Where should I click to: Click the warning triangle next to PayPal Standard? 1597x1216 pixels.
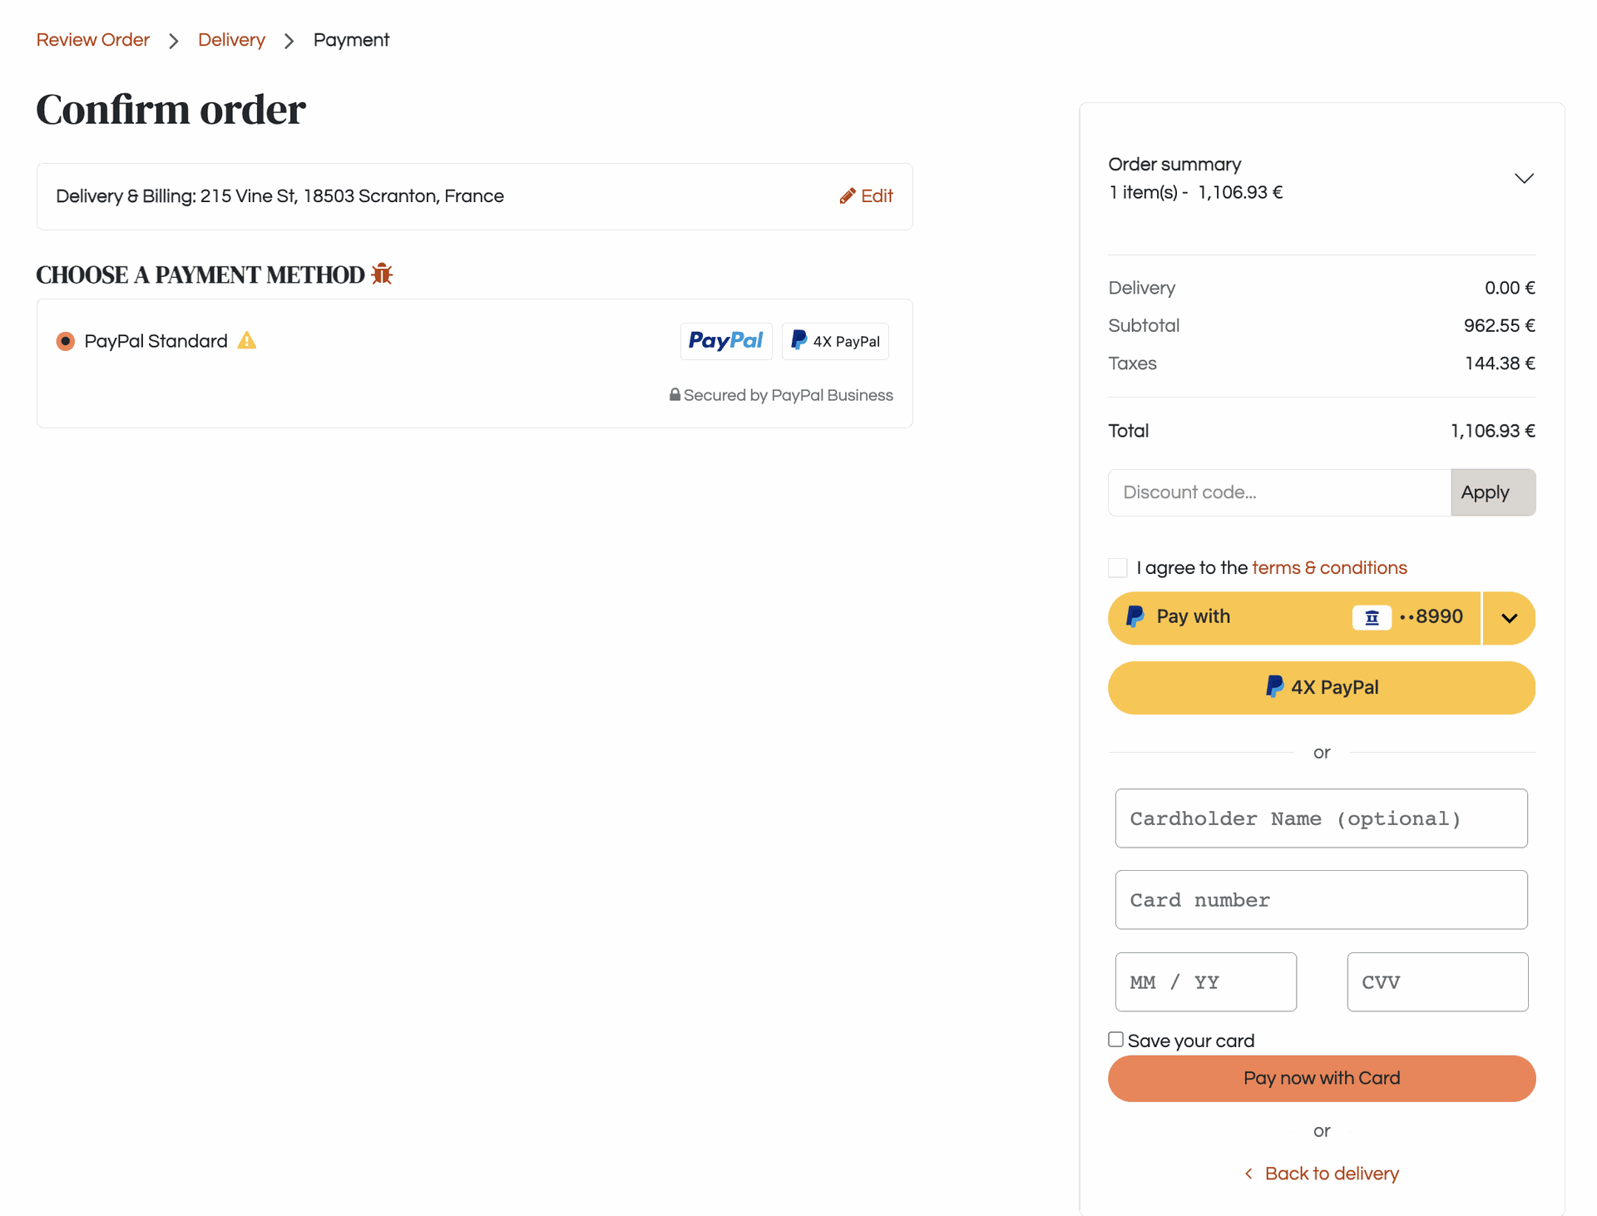(x=247, y=341)
